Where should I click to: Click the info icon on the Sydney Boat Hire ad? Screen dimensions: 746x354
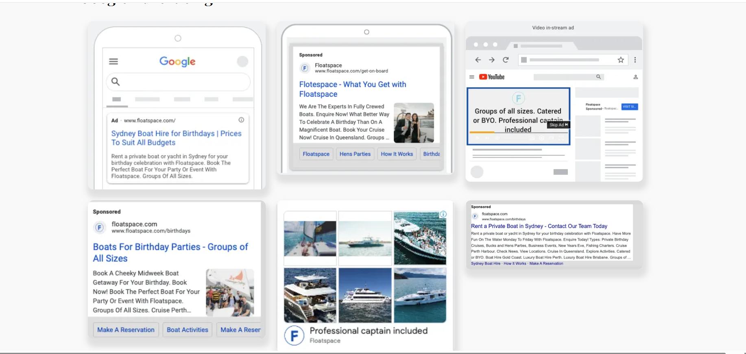[241, 120]
